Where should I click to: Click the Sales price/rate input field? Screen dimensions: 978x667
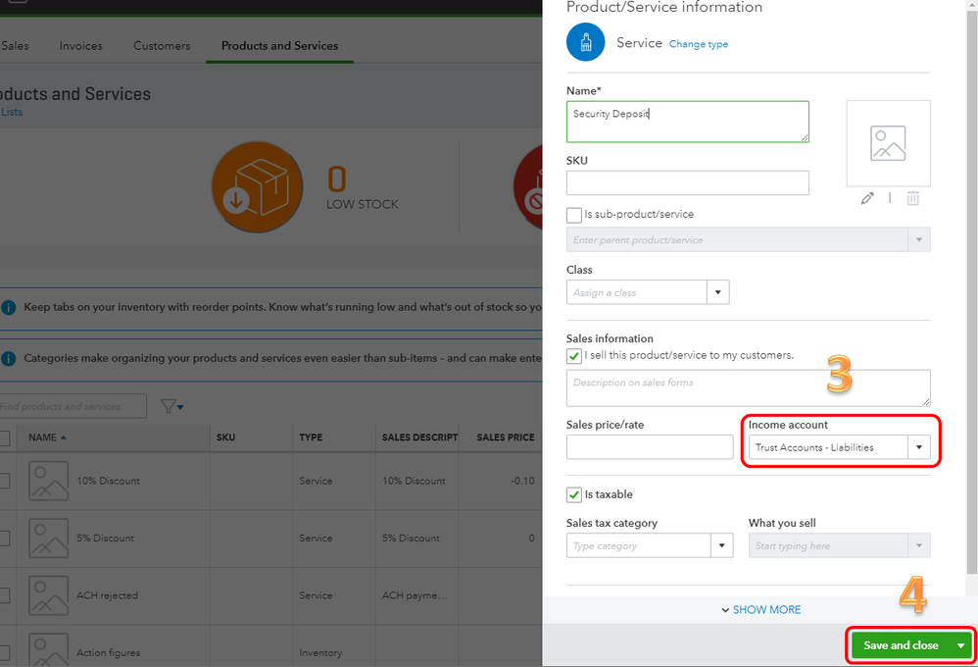click(x=649, y=447)
